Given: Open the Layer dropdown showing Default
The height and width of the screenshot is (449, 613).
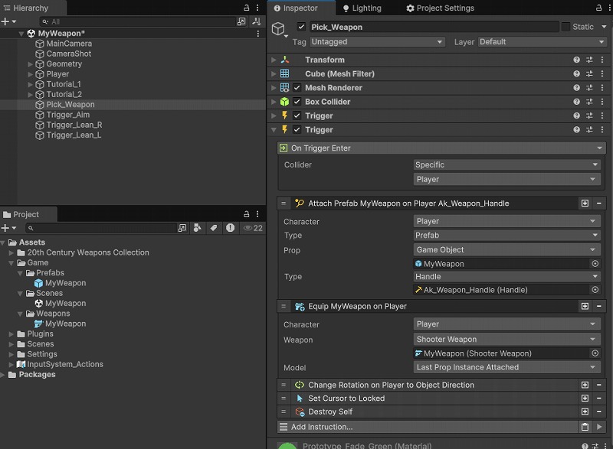Looking at the screenshot, I should pyautogui.click(x=543, y=42).
